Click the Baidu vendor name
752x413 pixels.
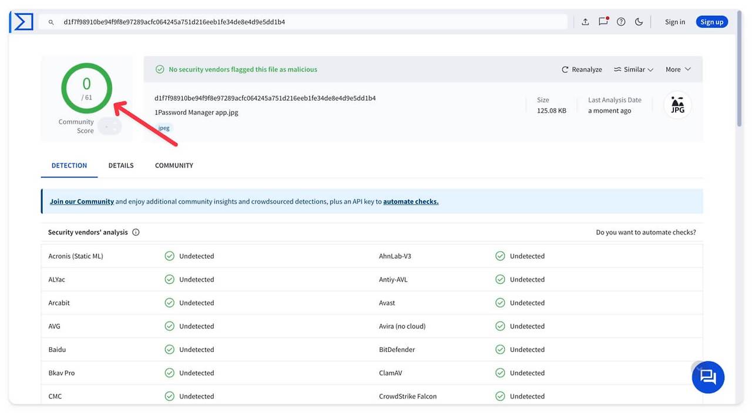pos(57,350)
